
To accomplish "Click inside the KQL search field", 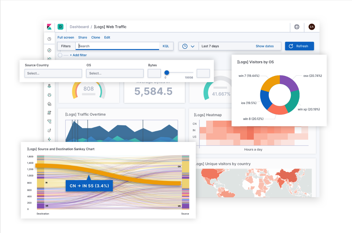I will coord(117,46).
